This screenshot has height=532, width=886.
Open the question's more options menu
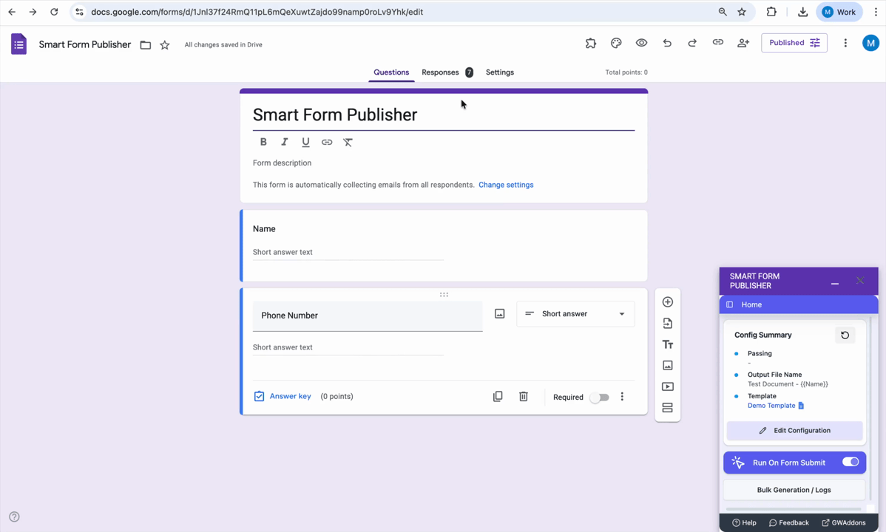pyautogui.click(x=622, y=397)
